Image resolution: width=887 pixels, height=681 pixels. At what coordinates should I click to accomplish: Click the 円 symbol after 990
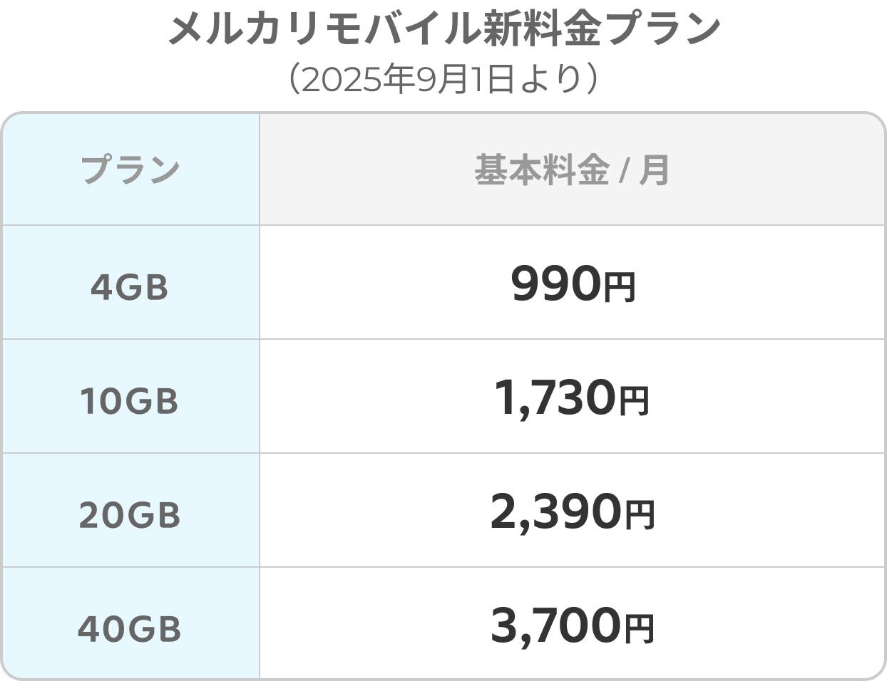click(619, 288)
